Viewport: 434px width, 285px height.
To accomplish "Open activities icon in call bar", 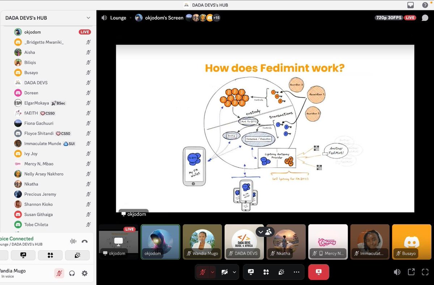I will tap(266, 272).
